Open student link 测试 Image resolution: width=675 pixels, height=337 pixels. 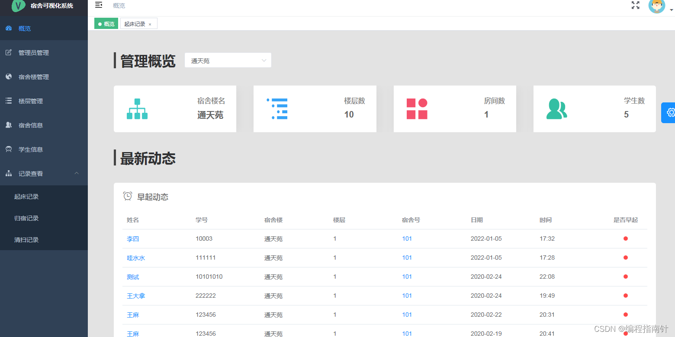tap(133, 277)
